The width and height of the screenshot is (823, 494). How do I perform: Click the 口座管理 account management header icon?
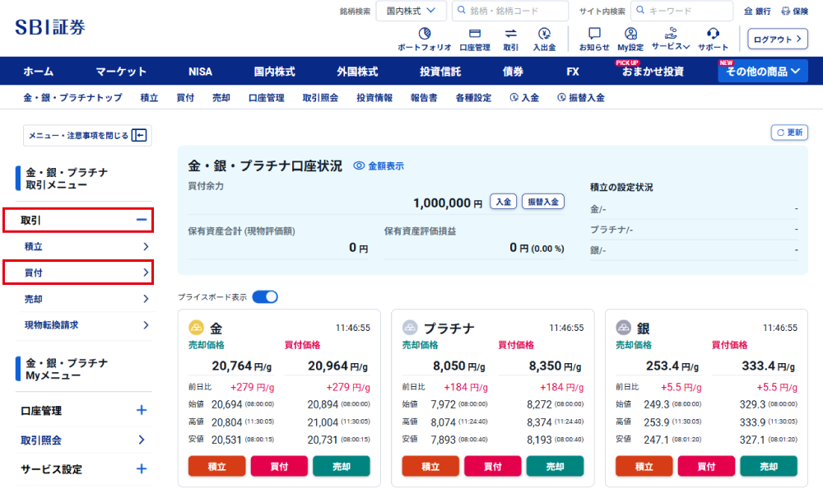coord(475,34)
